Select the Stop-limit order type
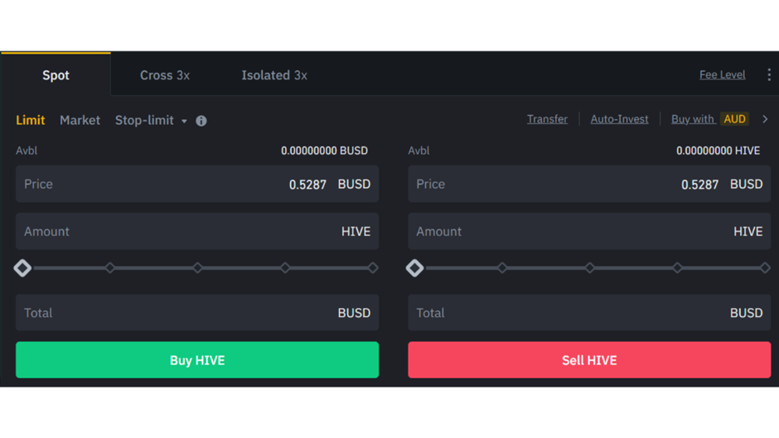The image size is (779, 438). pos(144,120)
